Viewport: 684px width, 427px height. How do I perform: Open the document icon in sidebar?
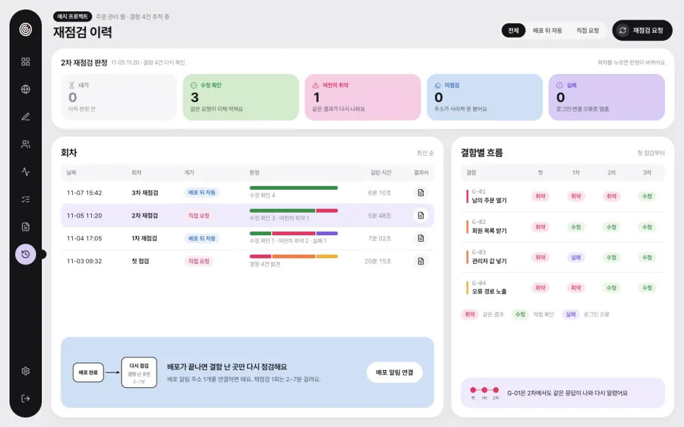[x=26, y=226]
